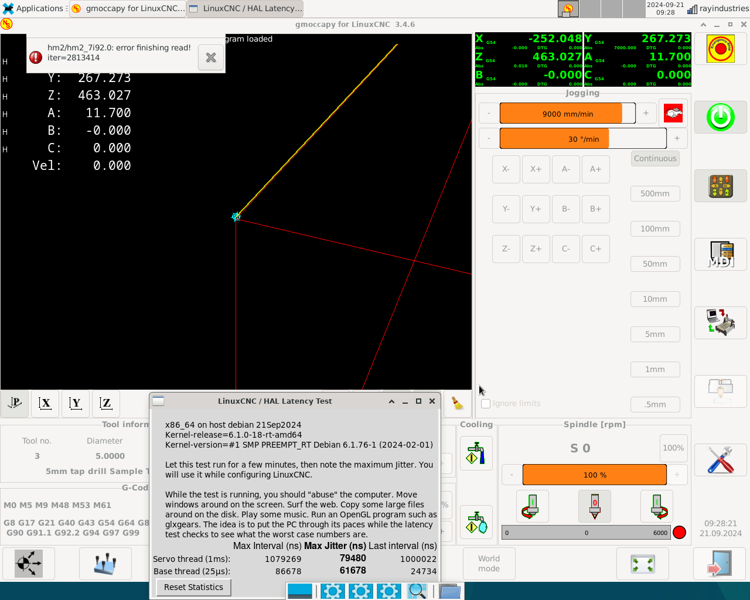Reset spindle override with 100% button
Image resolution: width=750 pixels, height=600 pixels.
point(673,448)
